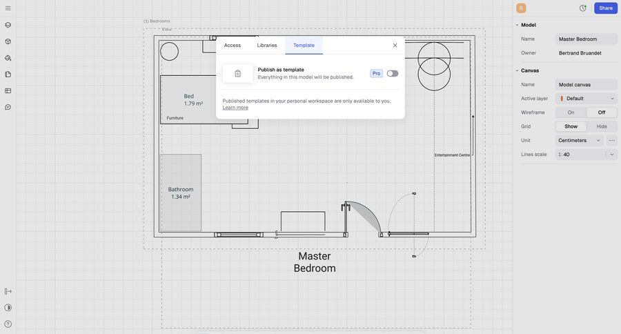
Task: Collapse the Canvas section
Action: tap(517, 70)
